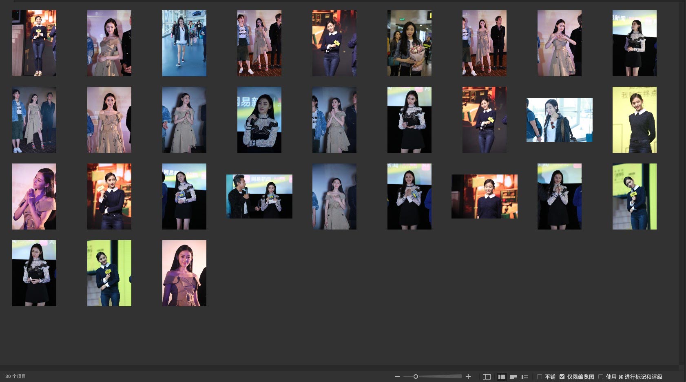Click the plus icon to enlarge thumbnails
686x382 pixels.
pos(468,377)
